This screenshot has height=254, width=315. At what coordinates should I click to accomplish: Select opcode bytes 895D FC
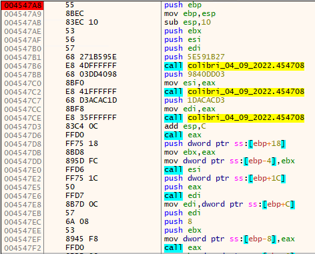click(x=82, y=161)
